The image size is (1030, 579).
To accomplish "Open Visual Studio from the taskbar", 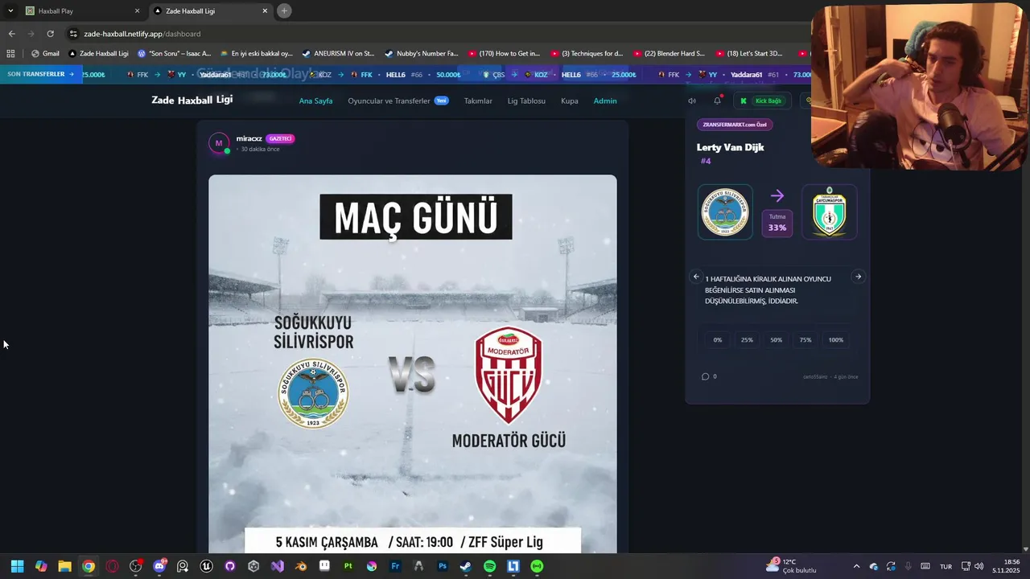I will tap(277, 566).
